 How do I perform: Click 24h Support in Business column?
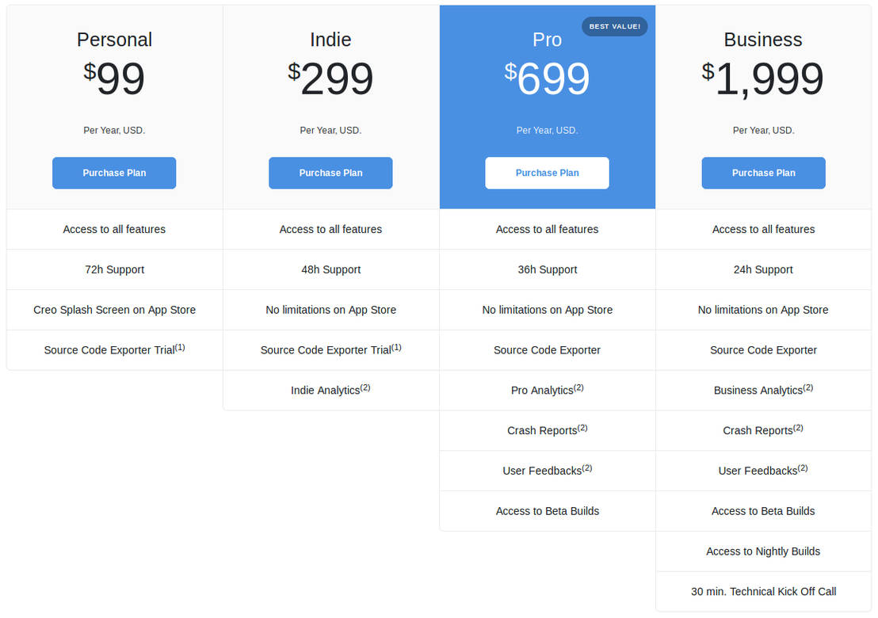pyautogui.click(x=763, y=269)
